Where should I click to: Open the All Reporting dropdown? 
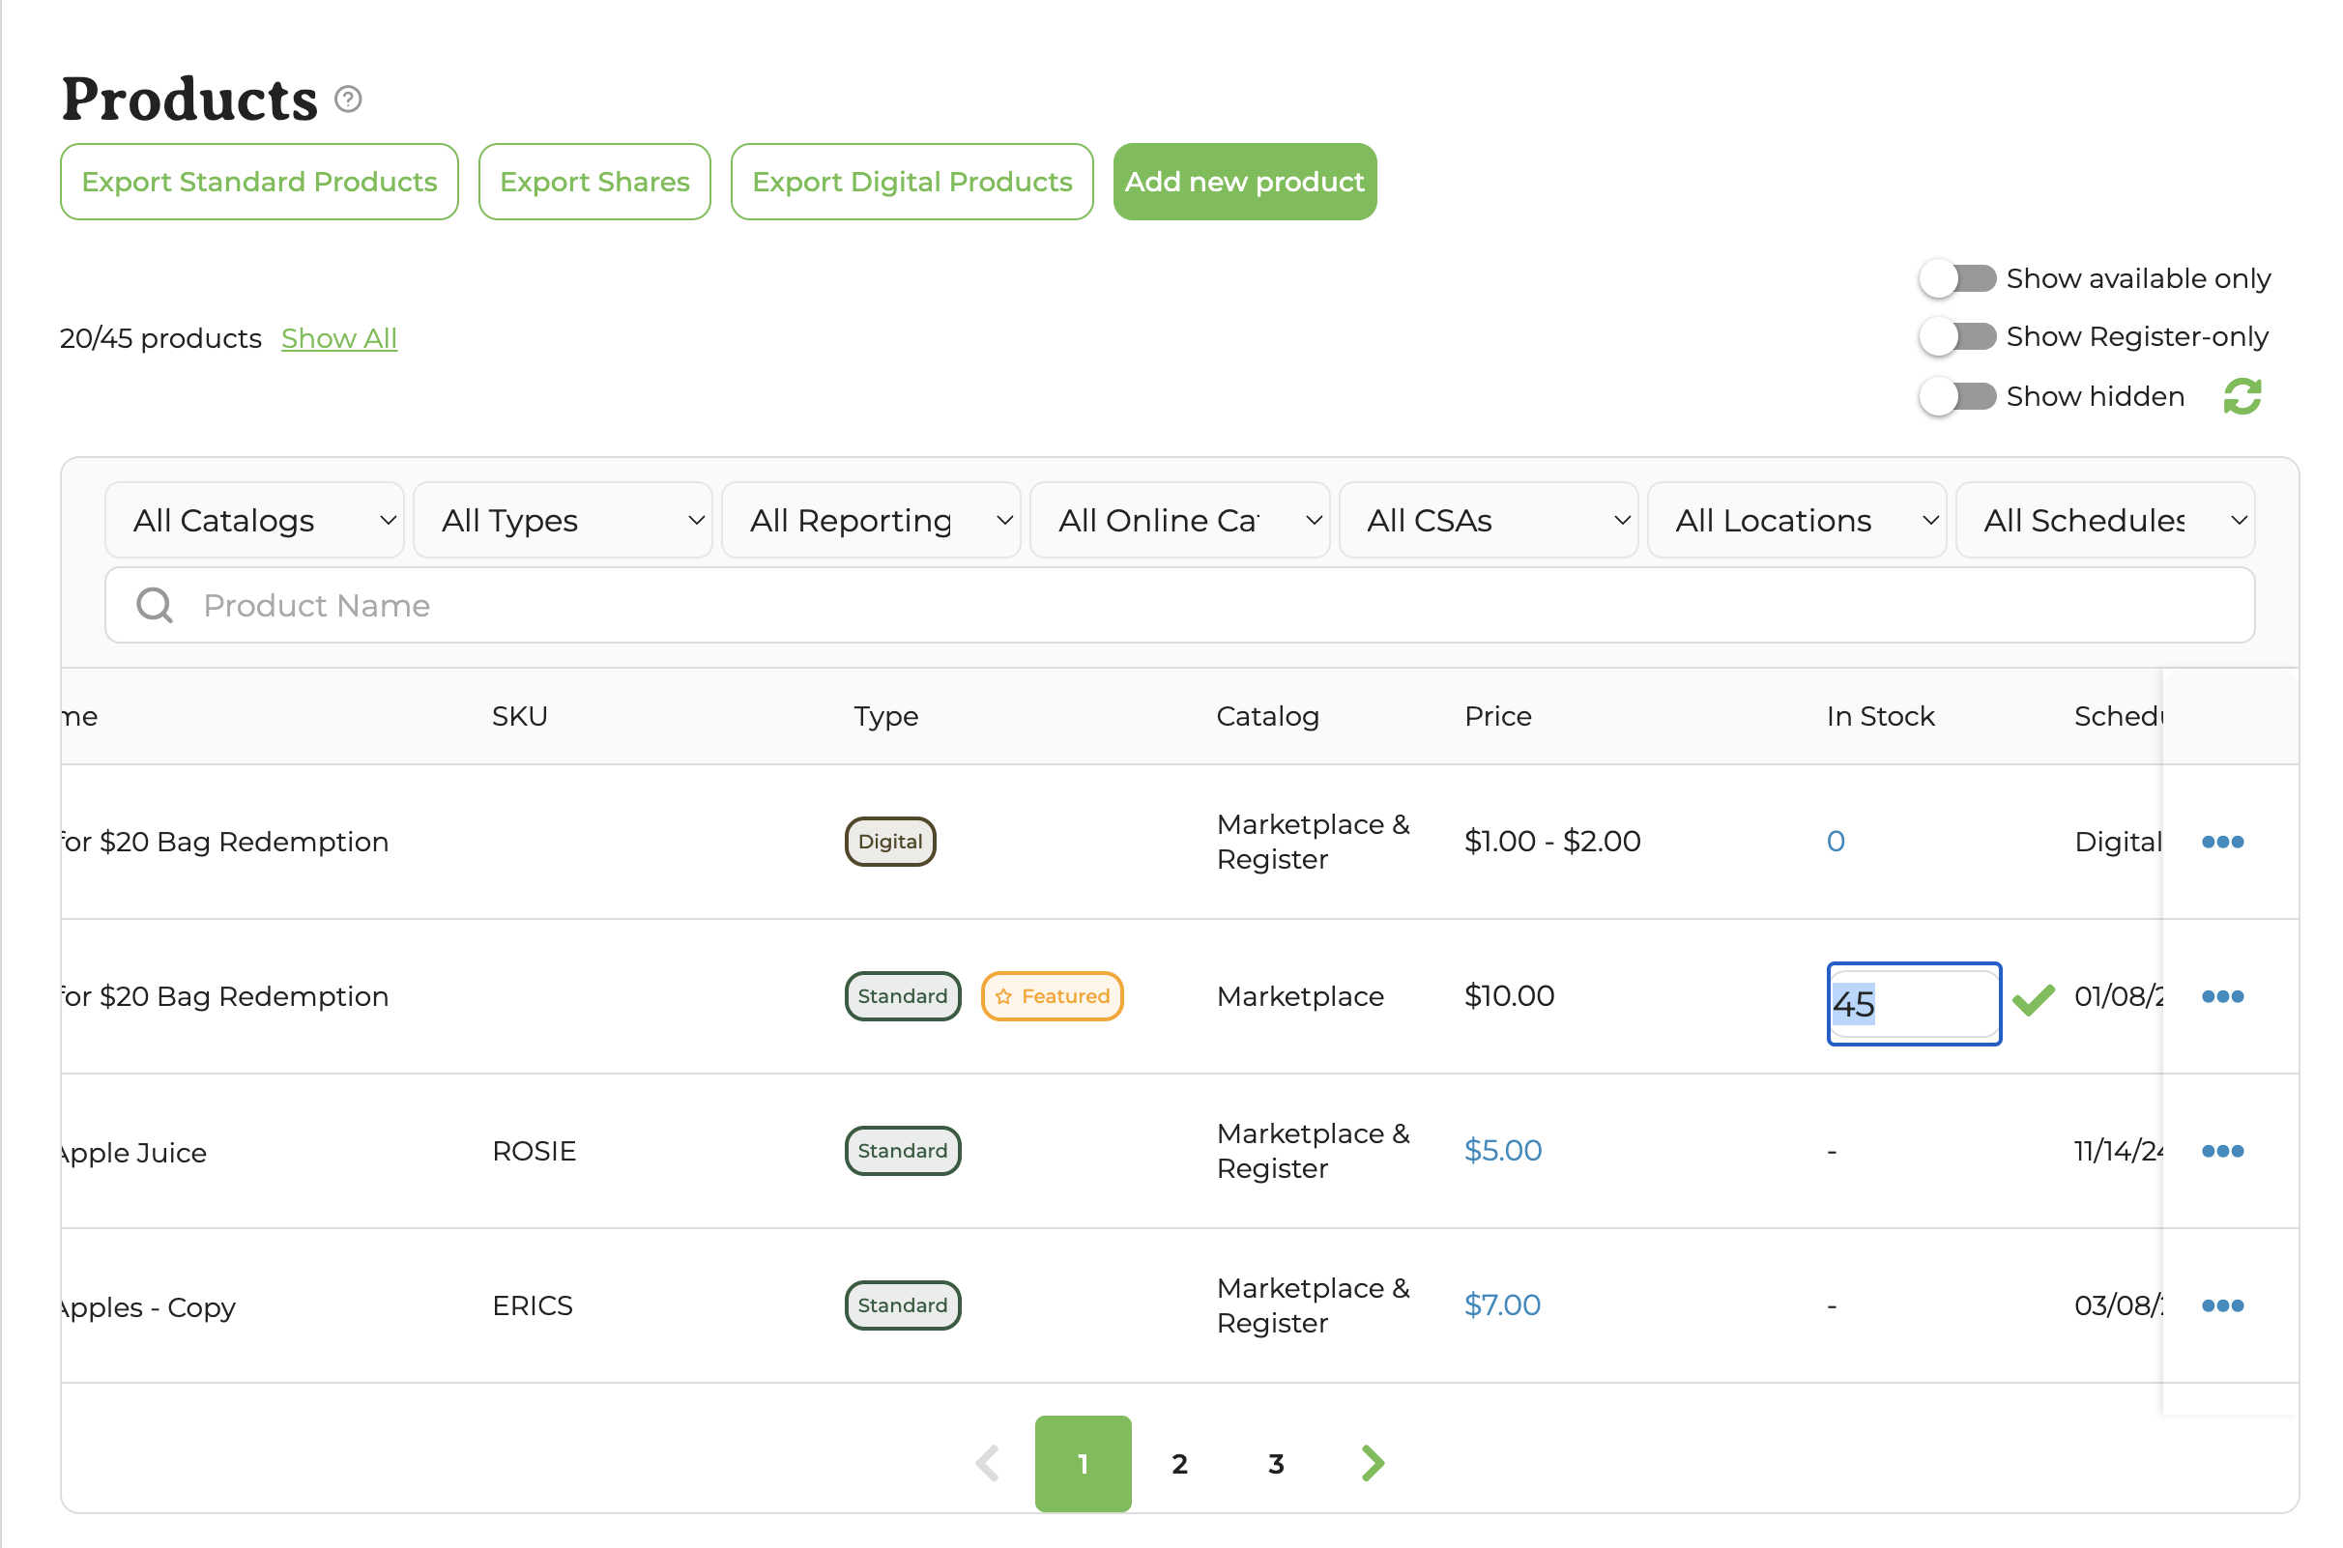[871, 520]
